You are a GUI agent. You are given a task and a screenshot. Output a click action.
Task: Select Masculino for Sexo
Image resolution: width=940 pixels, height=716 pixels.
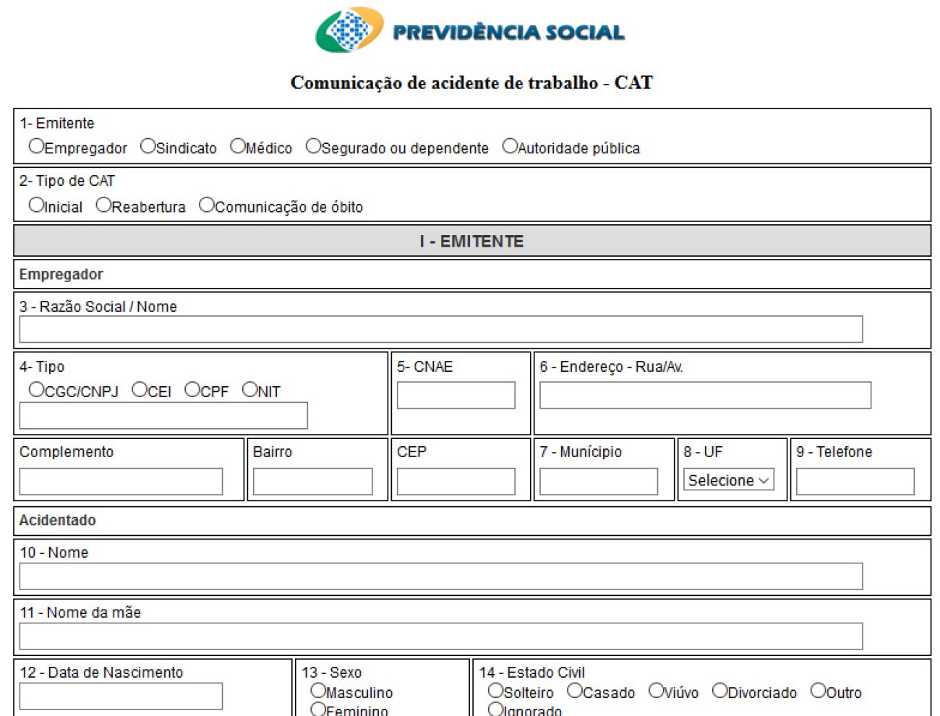tap(317, 691)
